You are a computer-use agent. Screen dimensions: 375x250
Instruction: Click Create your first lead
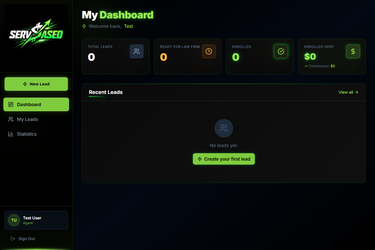point(224,159)
